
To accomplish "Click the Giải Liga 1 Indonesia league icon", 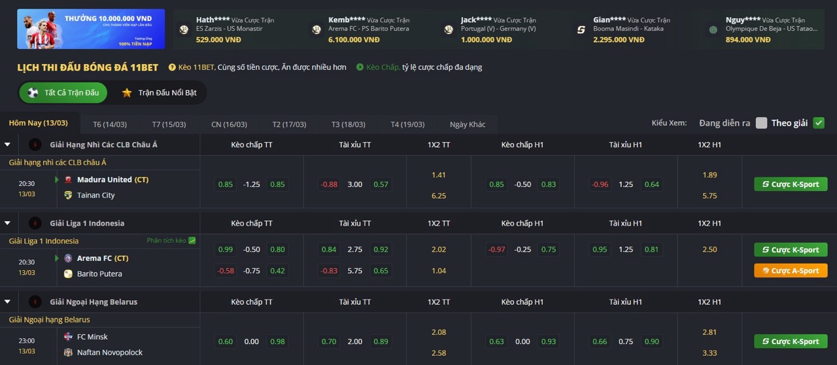I will [35, 223].
